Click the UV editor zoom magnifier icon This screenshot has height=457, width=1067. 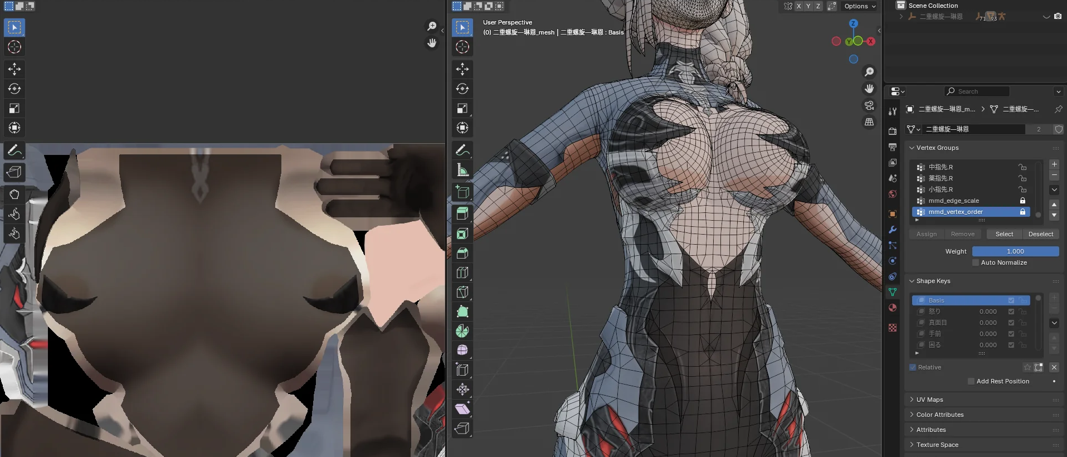(431, 26)
